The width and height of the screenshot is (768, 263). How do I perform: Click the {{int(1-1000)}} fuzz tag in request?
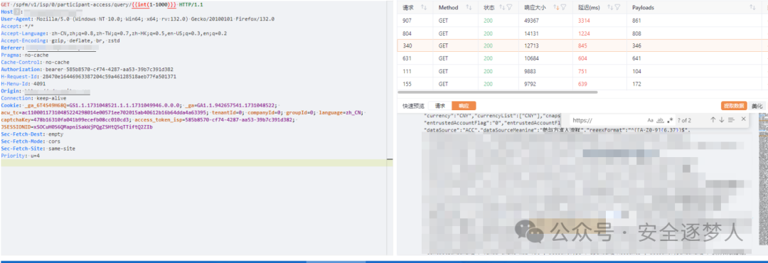coord(154,4)
